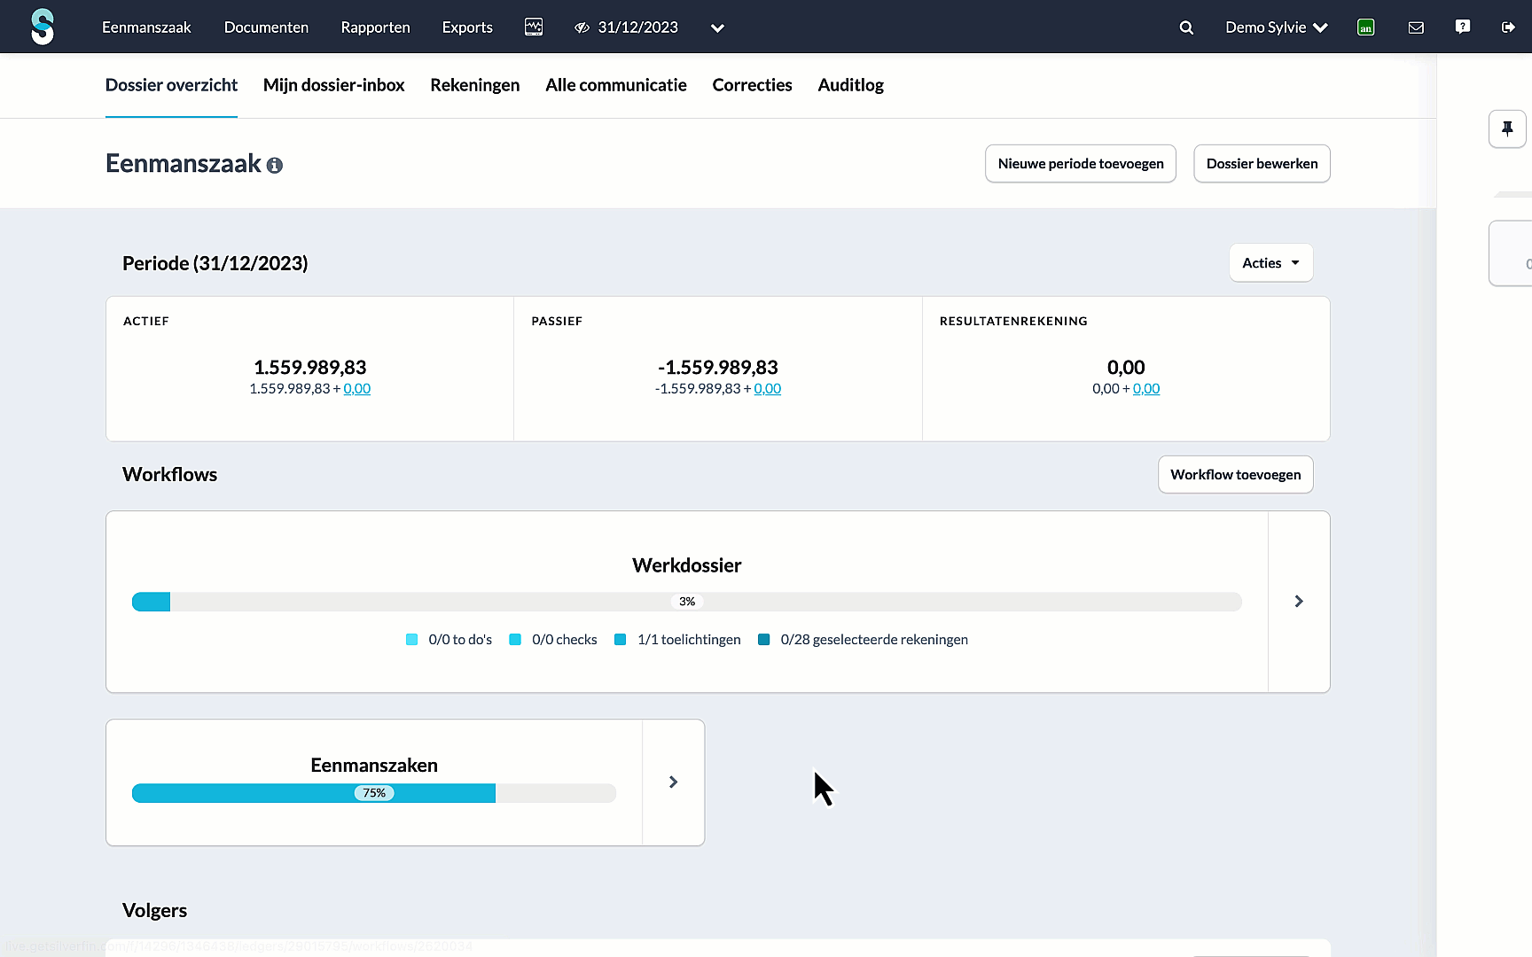Toggle the eye icon beside 31/12/2023

pyautogui.click(x=582, y=27)
